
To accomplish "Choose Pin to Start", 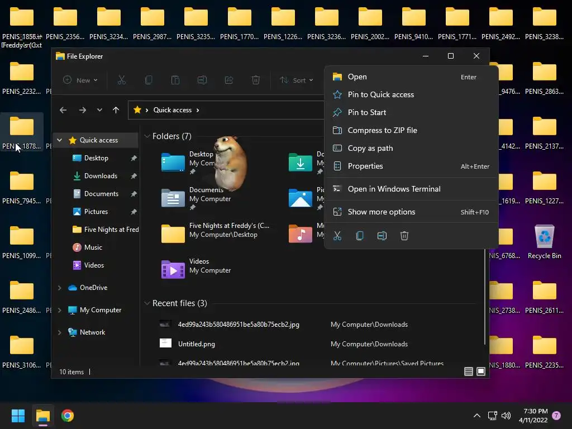I will pyautogui.click(x=411, y=112).
